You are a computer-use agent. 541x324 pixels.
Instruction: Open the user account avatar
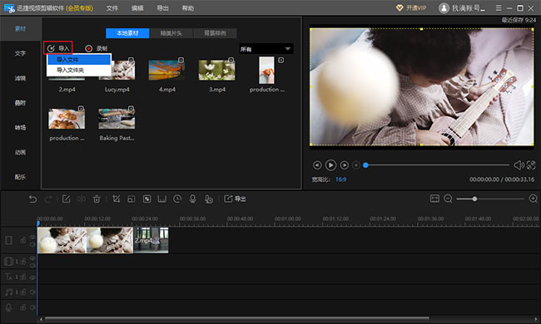coord(444,8)
